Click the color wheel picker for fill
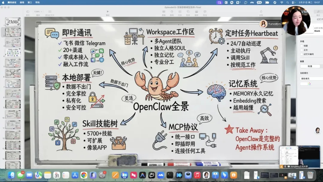Image resolution: width=323 pixels, height=182 pixels. point(309,84)
